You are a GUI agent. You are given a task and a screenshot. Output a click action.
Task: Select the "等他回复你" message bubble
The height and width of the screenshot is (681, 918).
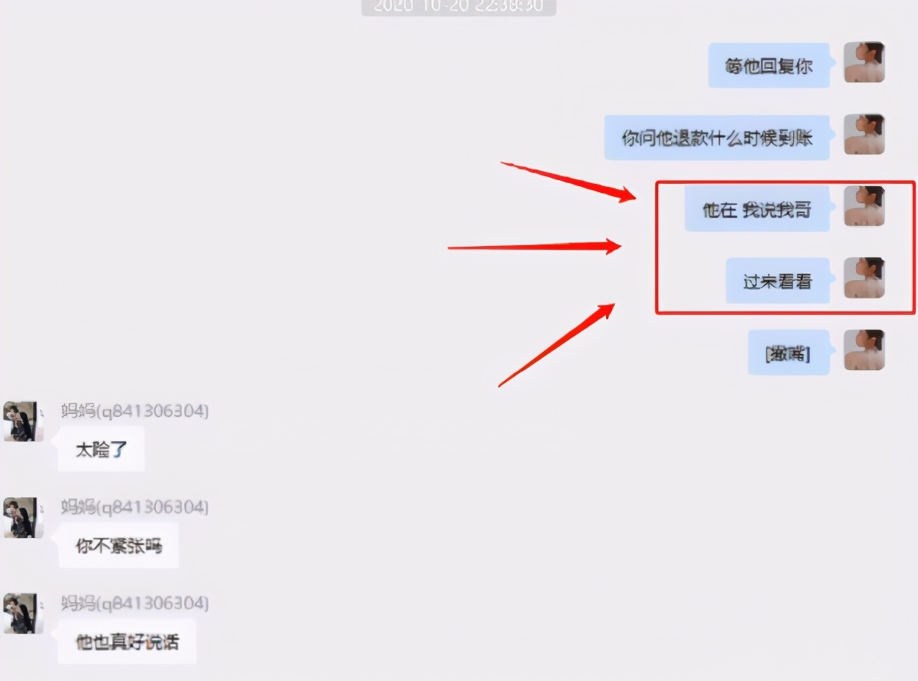point(769,65)
